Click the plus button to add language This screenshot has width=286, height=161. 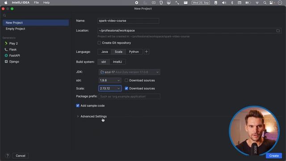click(146, 52)
